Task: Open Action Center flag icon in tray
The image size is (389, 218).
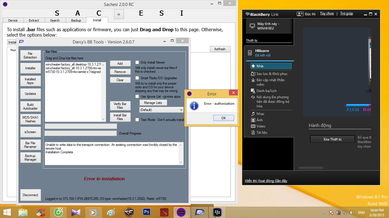Action: pyautogui.click(x=331, y=212)
